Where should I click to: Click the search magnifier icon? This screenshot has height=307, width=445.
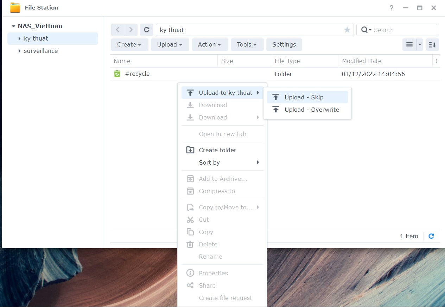pos(364,30)
